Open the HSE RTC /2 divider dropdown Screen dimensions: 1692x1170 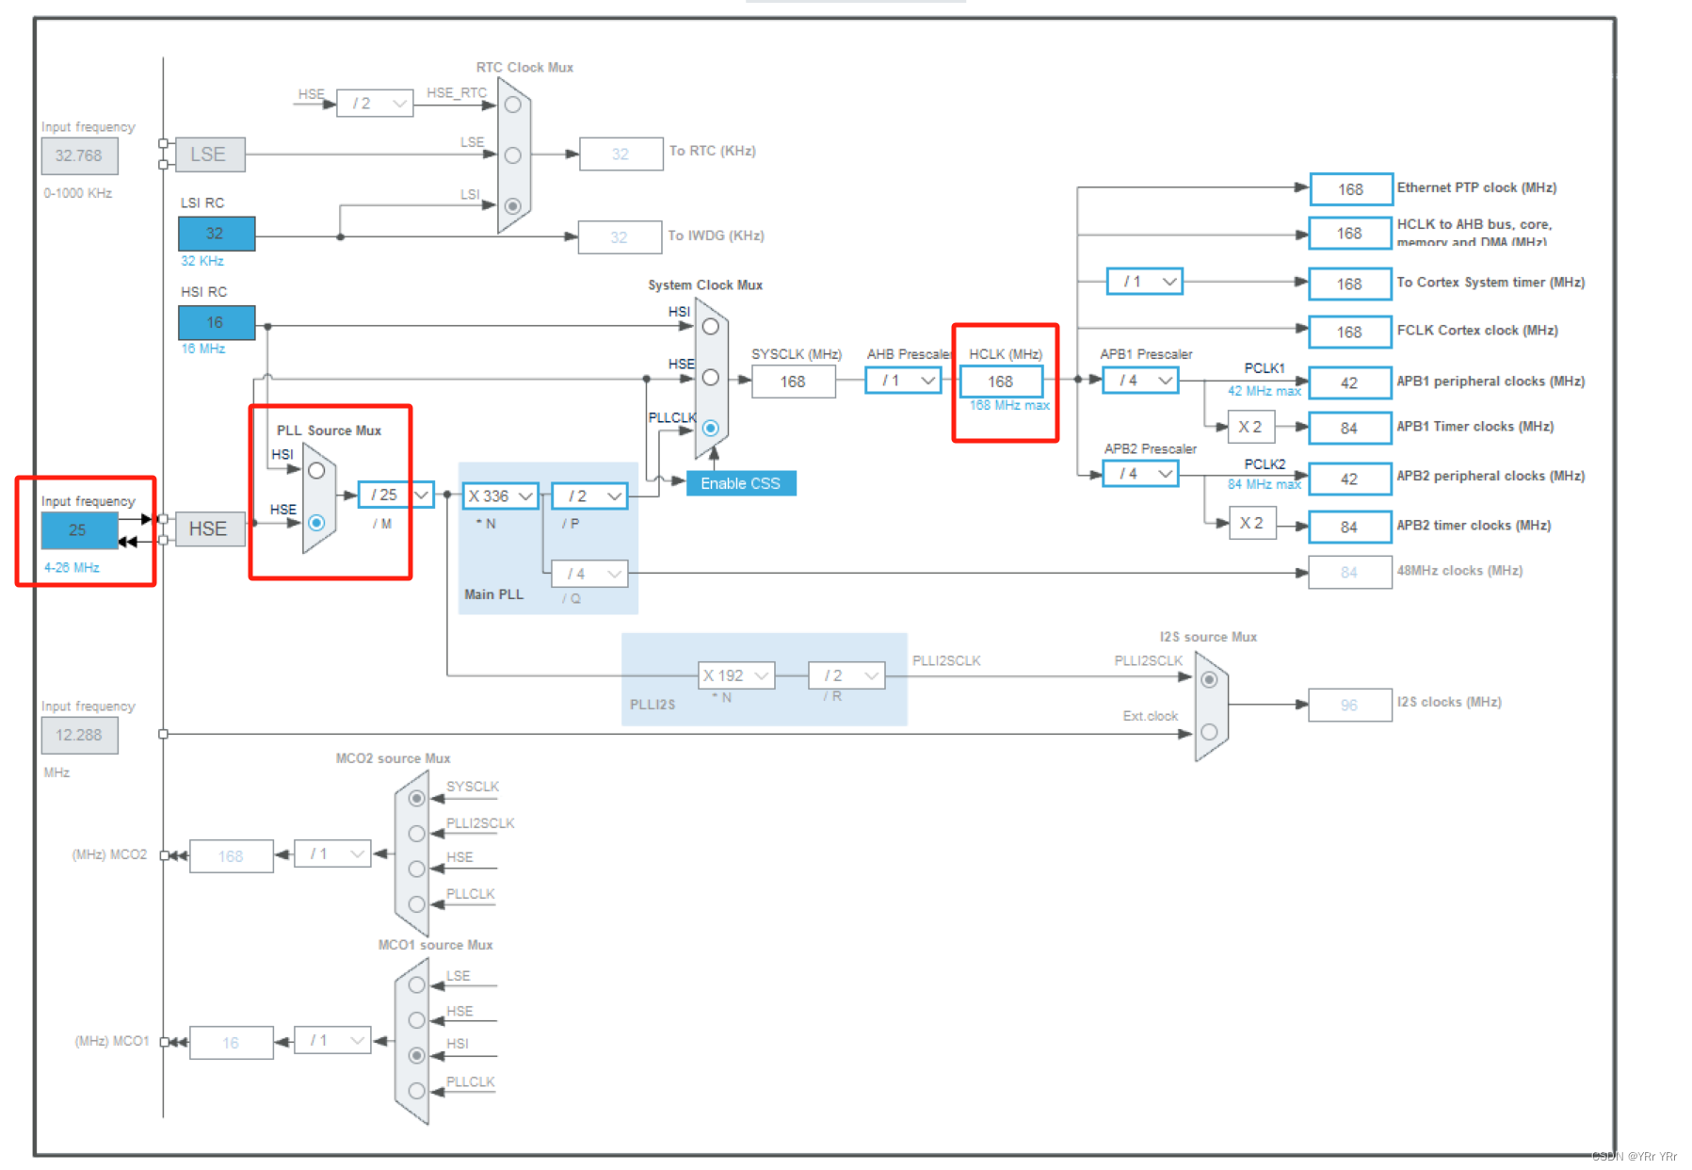[375, 103]
